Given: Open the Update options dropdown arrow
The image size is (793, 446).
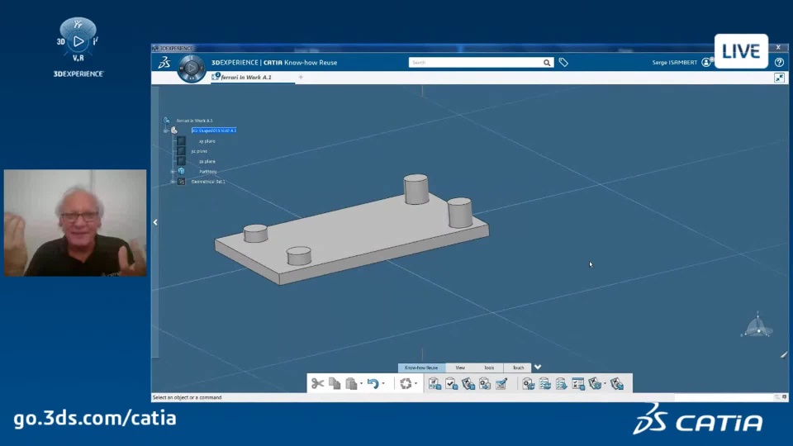Looking at the screenshot, I should (415, 384).
